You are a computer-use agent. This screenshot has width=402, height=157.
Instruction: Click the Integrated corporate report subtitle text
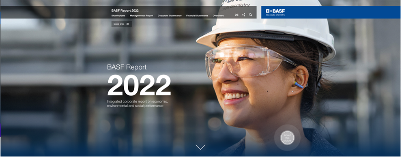(137, 103)
